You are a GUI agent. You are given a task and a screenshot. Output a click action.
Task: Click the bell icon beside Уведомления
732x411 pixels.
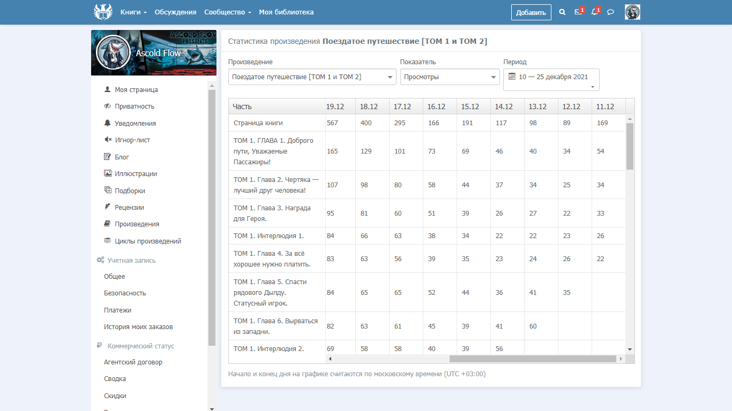click(108, 123)
